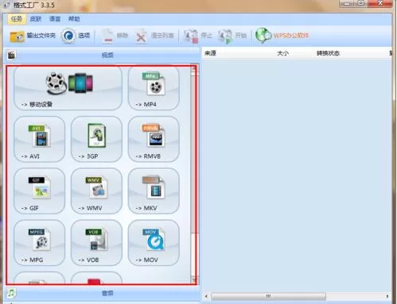
Task: Open the Options settings button
Action: coord(76,36)
